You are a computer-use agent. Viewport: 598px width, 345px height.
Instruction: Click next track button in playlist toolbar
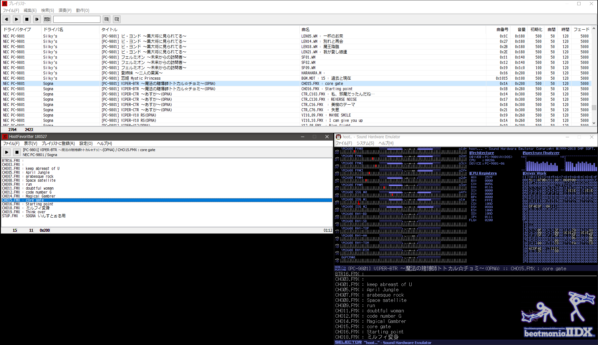(37, 19)
